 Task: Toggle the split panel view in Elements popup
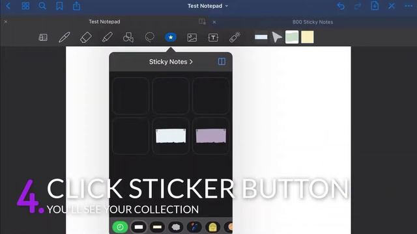(222, 62)
